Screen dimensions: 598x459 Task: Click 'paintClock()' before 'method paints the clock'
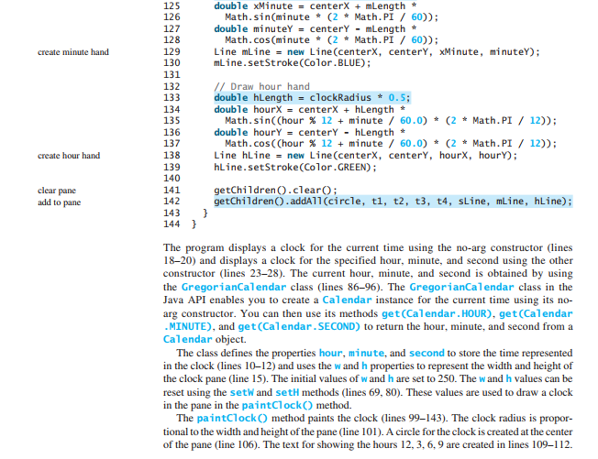click(x=232, y=419)
